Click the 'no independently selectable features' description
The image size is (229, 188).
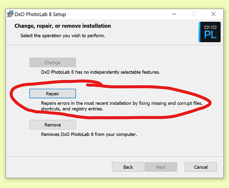click(101, 72)
